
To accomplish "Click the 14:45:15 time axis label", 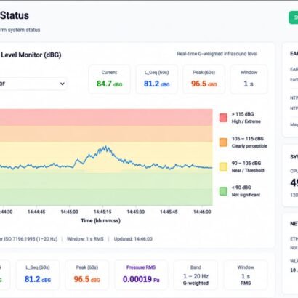I will point(102,212).
